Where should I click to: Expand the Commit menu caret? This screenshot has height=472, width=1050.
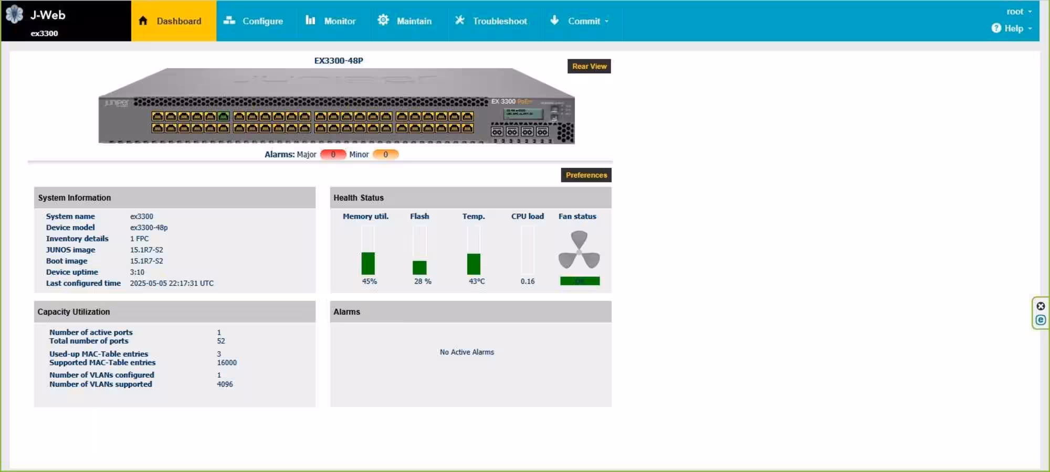(x=607, y=22)
